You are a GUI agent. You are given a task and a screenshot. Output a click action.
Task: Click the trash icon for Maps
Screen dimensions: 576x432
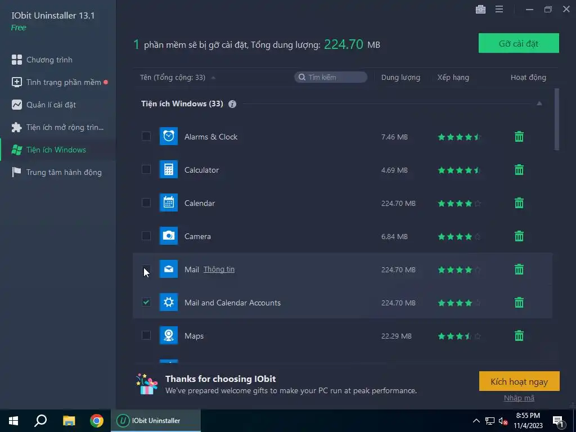(x=519, y=336)
